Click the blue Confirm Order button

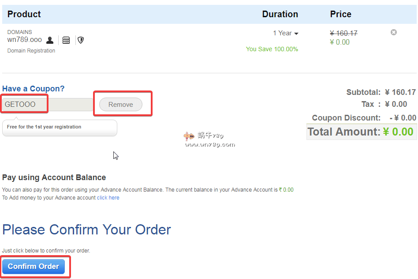(34, 267)
